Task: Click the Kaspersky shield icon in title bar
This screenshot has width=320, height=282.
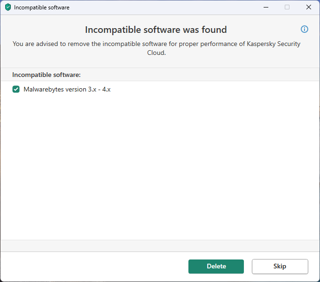Action: (8, 8)
